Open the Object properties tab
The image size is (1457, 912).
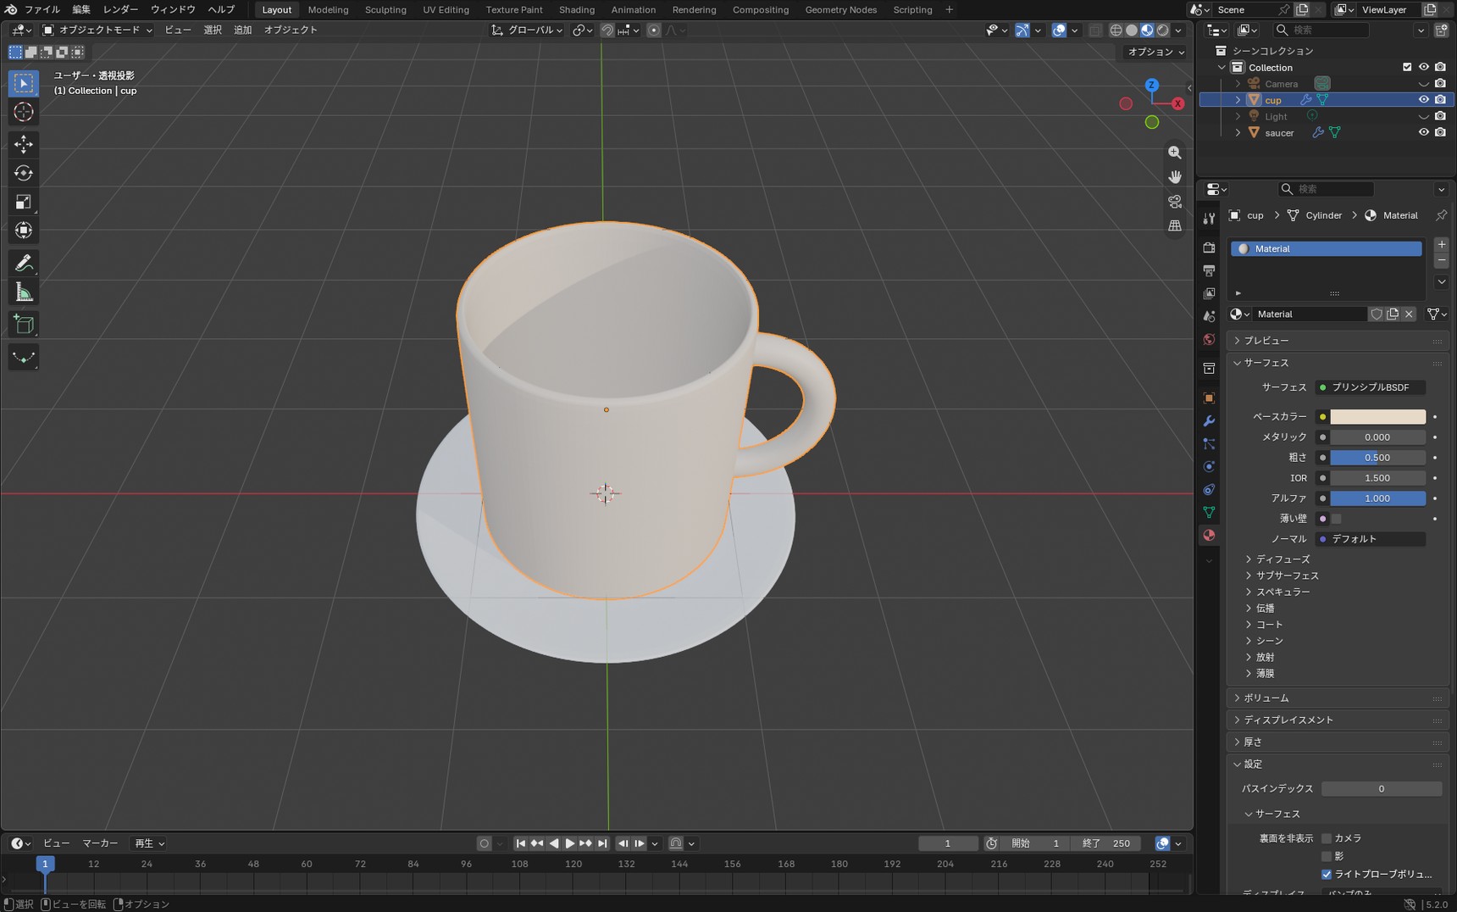click(x=1209, y=398)
